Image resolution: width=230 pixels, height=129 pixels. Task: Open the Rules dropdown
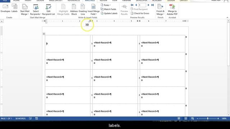106,5
